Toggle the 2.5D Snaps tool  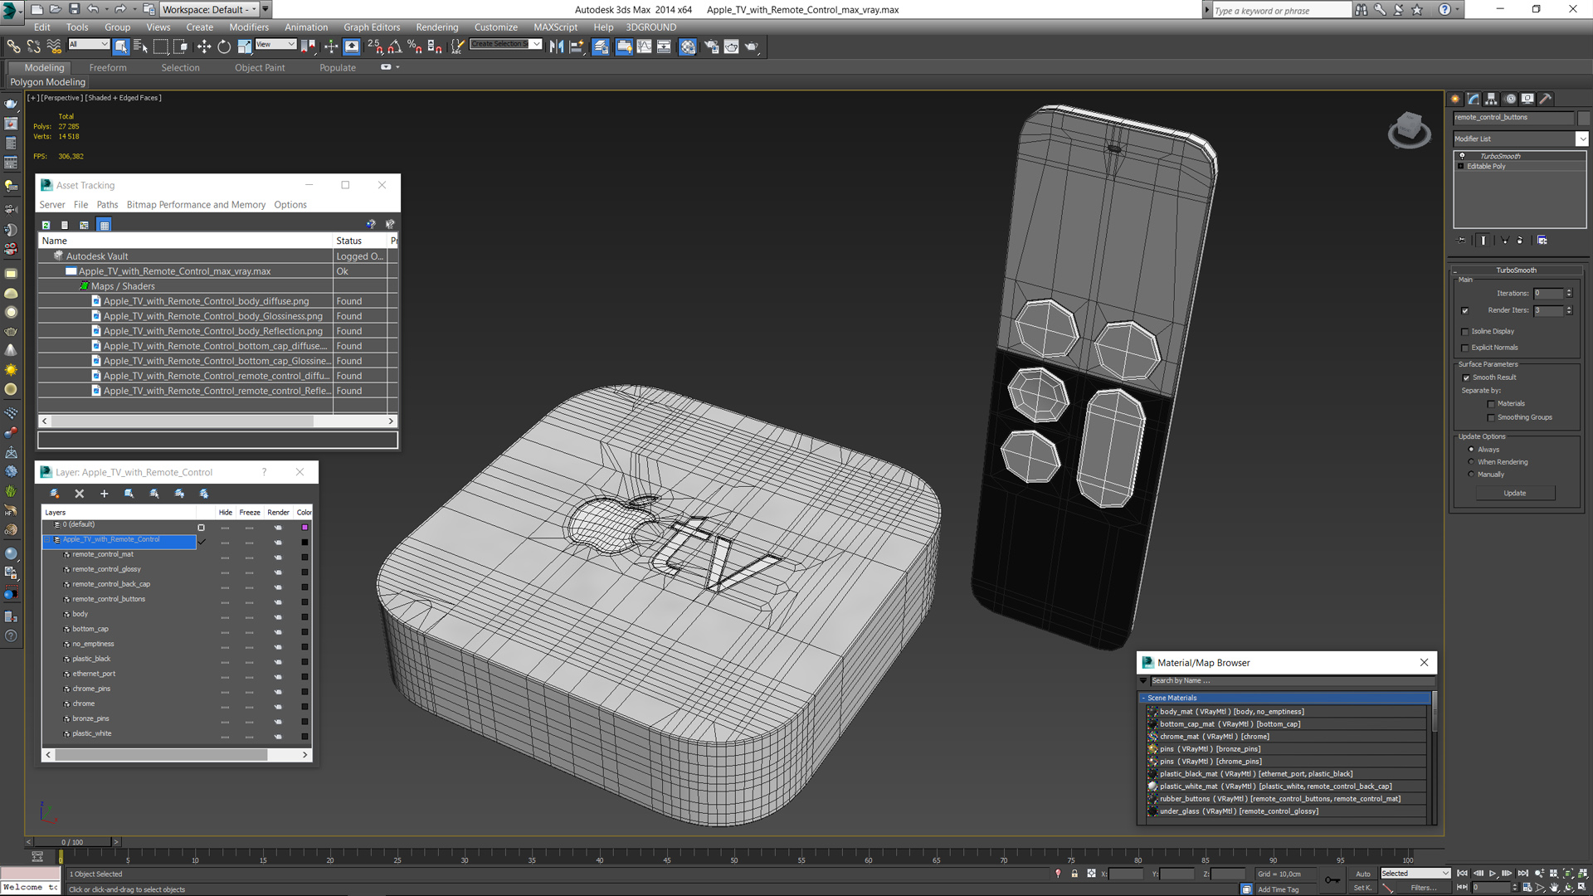(x=375, y=46)
